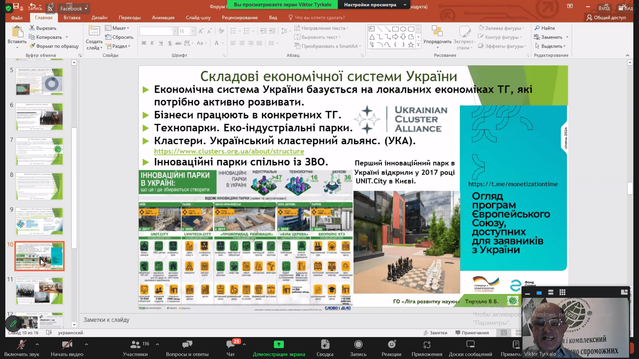
Task: Toggle Notes (Заметки) in the status bar
Action: 435,333
